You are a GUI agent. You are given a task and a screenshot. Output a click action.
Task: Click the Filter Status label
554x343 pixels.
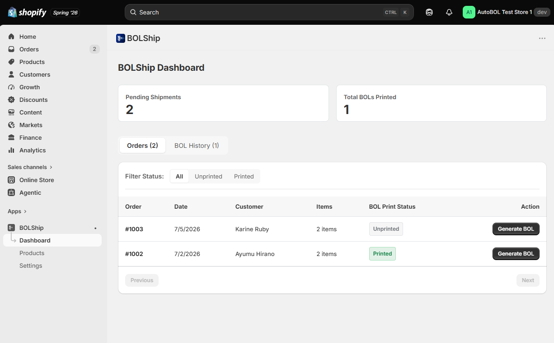coord(144,177)
